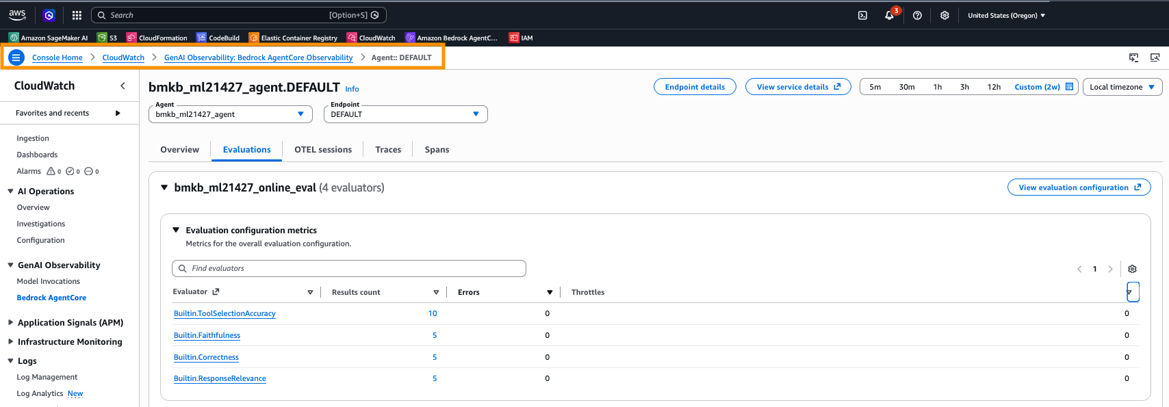Click the first icon at top-right of the breadcrumb bar
Screen dimensions: 1169x407
point(1133,57)
